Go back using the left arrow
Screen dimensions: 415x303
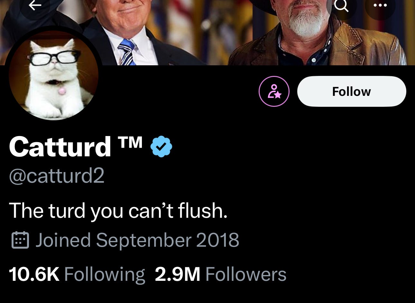pyautogui.click(x=34, y=5)
